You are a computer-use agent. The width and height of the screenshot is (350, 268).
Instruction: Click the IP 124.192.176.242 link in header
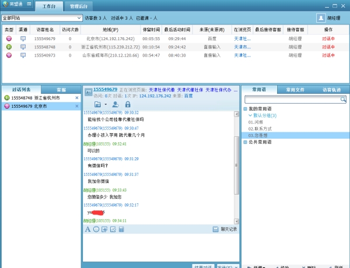point(155,96)
